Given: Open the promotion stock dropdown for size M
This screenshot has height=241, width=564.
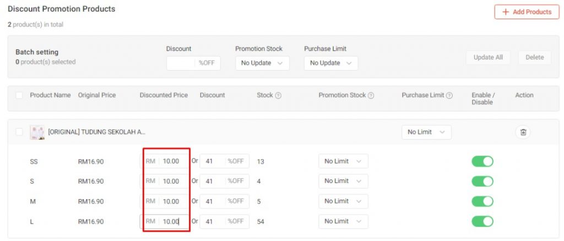Looking at the screenshot, I should [343, 201].
